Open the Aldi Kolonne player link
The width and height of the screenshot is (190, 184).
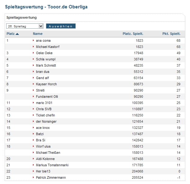[45, 159]
